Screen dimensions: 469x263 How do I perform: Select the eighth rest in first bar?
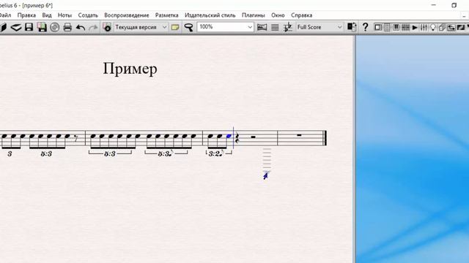click(x=75, y=139)
